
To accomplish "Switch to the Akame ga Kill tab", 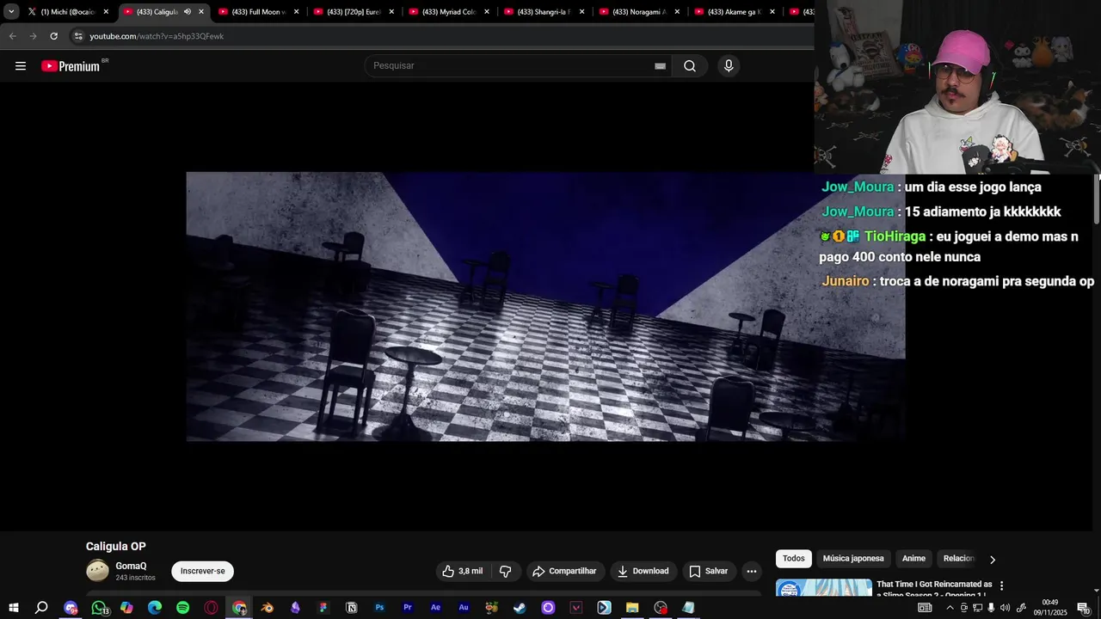I will point(734,12).
